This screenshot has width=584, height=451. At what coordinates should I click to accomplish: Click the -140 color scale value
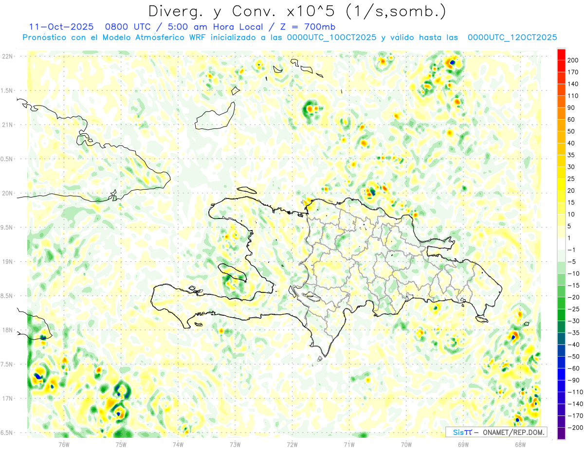tap(576, 404)
